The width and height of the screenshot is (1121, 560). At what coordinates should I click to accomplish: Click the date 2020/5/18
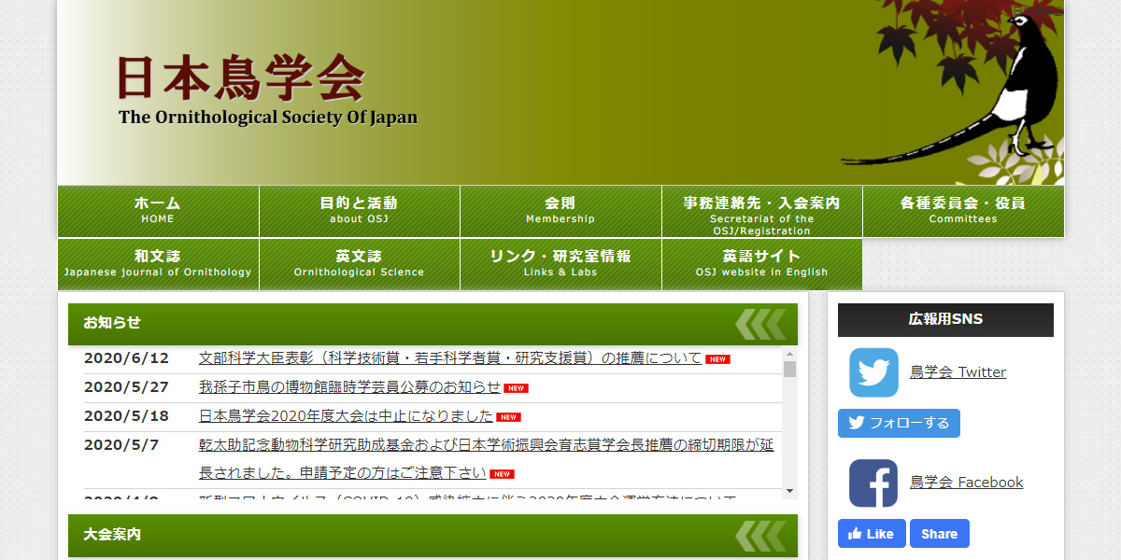pyautogui.click(x=126, y=416)
